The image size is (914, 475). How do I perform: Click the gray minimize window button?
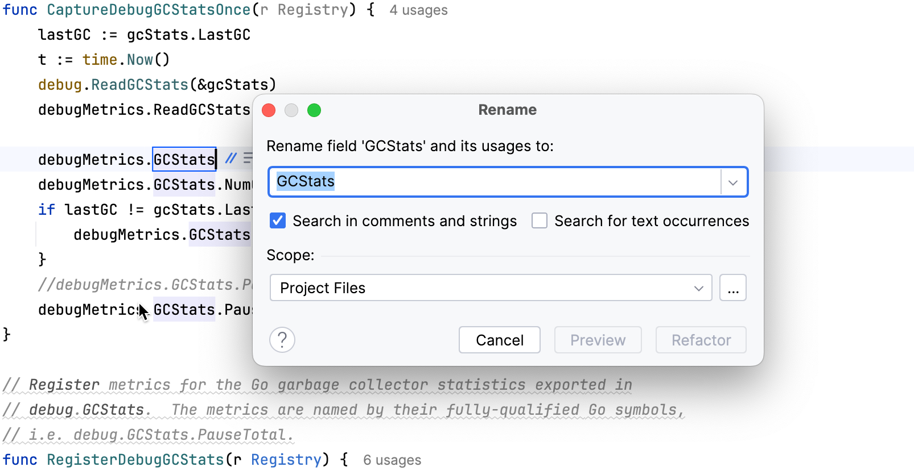click(291, 110)
